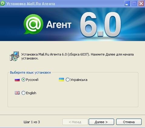Click the Russian flag icon
Screen dimensions: 145x128
click(x=17, y=80)
